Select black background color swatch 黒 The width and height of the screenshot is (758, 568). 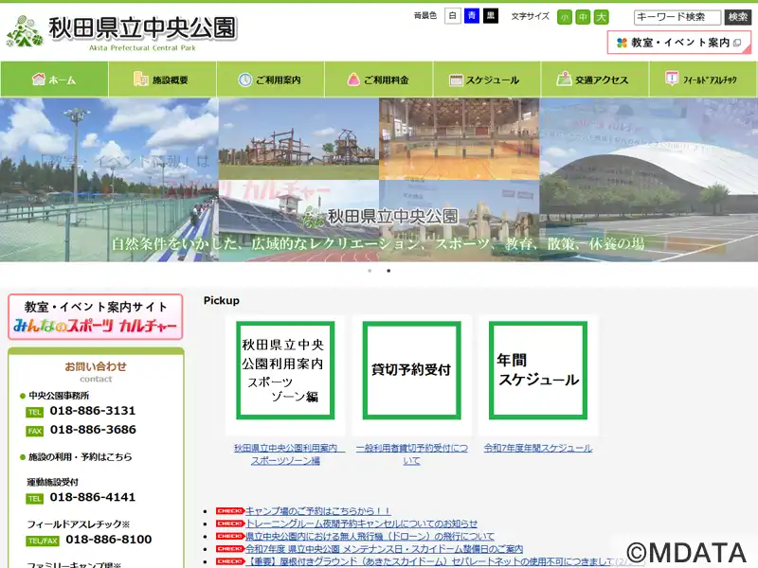(x=491, y=16)
